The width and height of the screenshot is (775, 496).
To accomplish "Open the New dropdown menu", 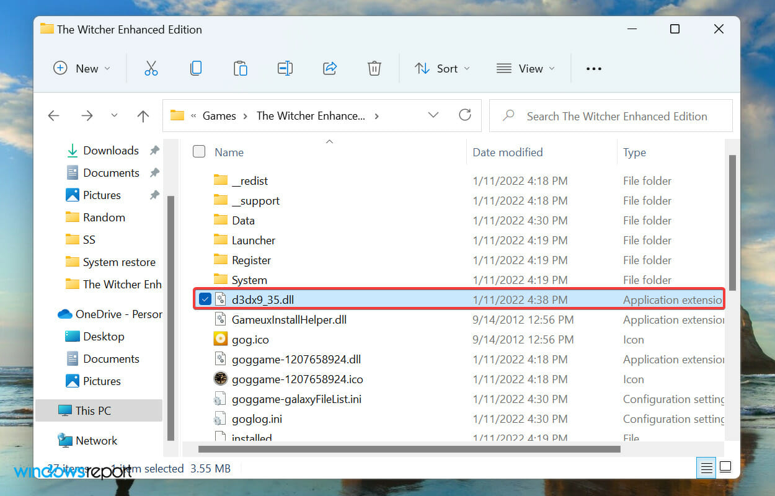I will (82, 68).
